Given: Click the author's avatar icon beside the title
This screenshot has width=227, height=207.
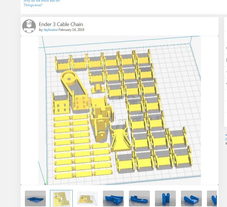Looking at the screenshot, I should (x=29, y=26).
